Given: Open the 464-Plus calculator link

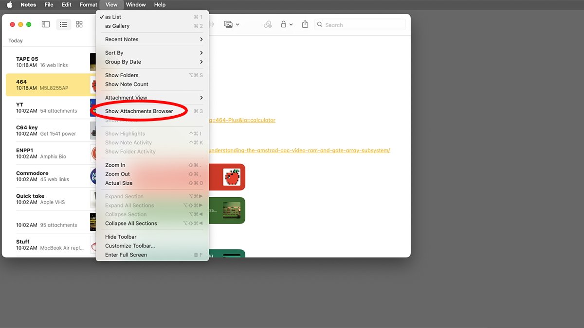Looking at the screenshot, I should [242, 120].
